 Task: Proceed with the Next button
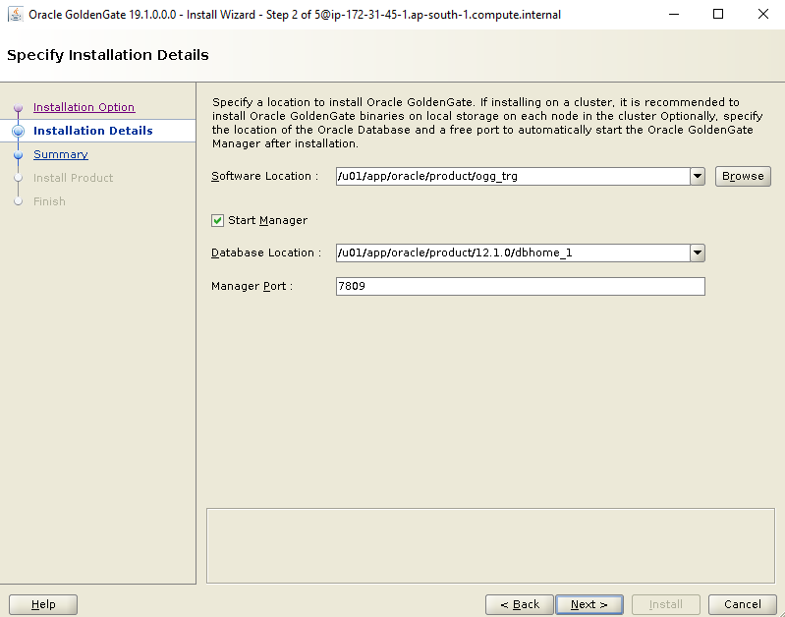coord(589,604)
